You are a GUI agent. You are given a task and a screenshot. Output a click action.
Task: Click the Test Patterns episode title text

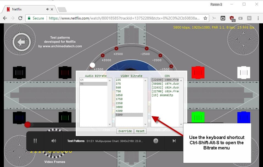76,141
